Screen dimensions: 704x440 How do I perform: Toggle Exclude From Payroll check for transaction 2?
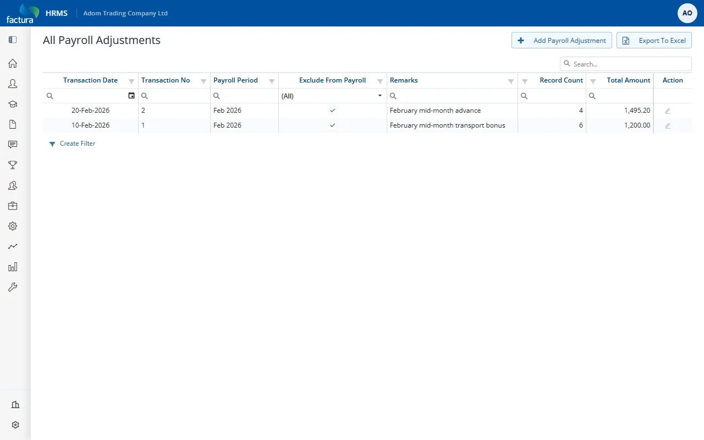[333, 111]
